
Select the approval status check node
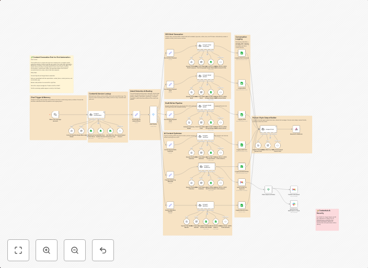coord(268,189)
